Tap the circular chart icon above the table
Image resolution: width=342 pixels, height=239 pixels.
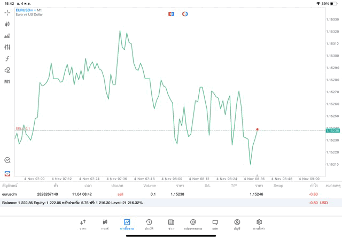tap(7, 160)
